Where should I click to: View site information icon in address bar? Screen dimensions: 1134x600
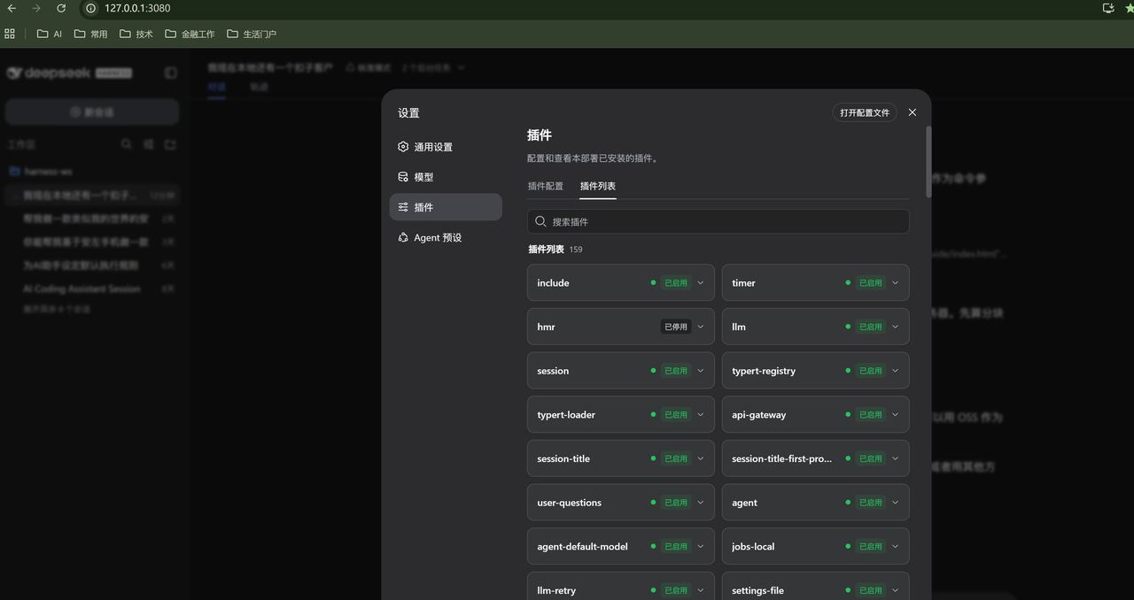tap(90, 8)
